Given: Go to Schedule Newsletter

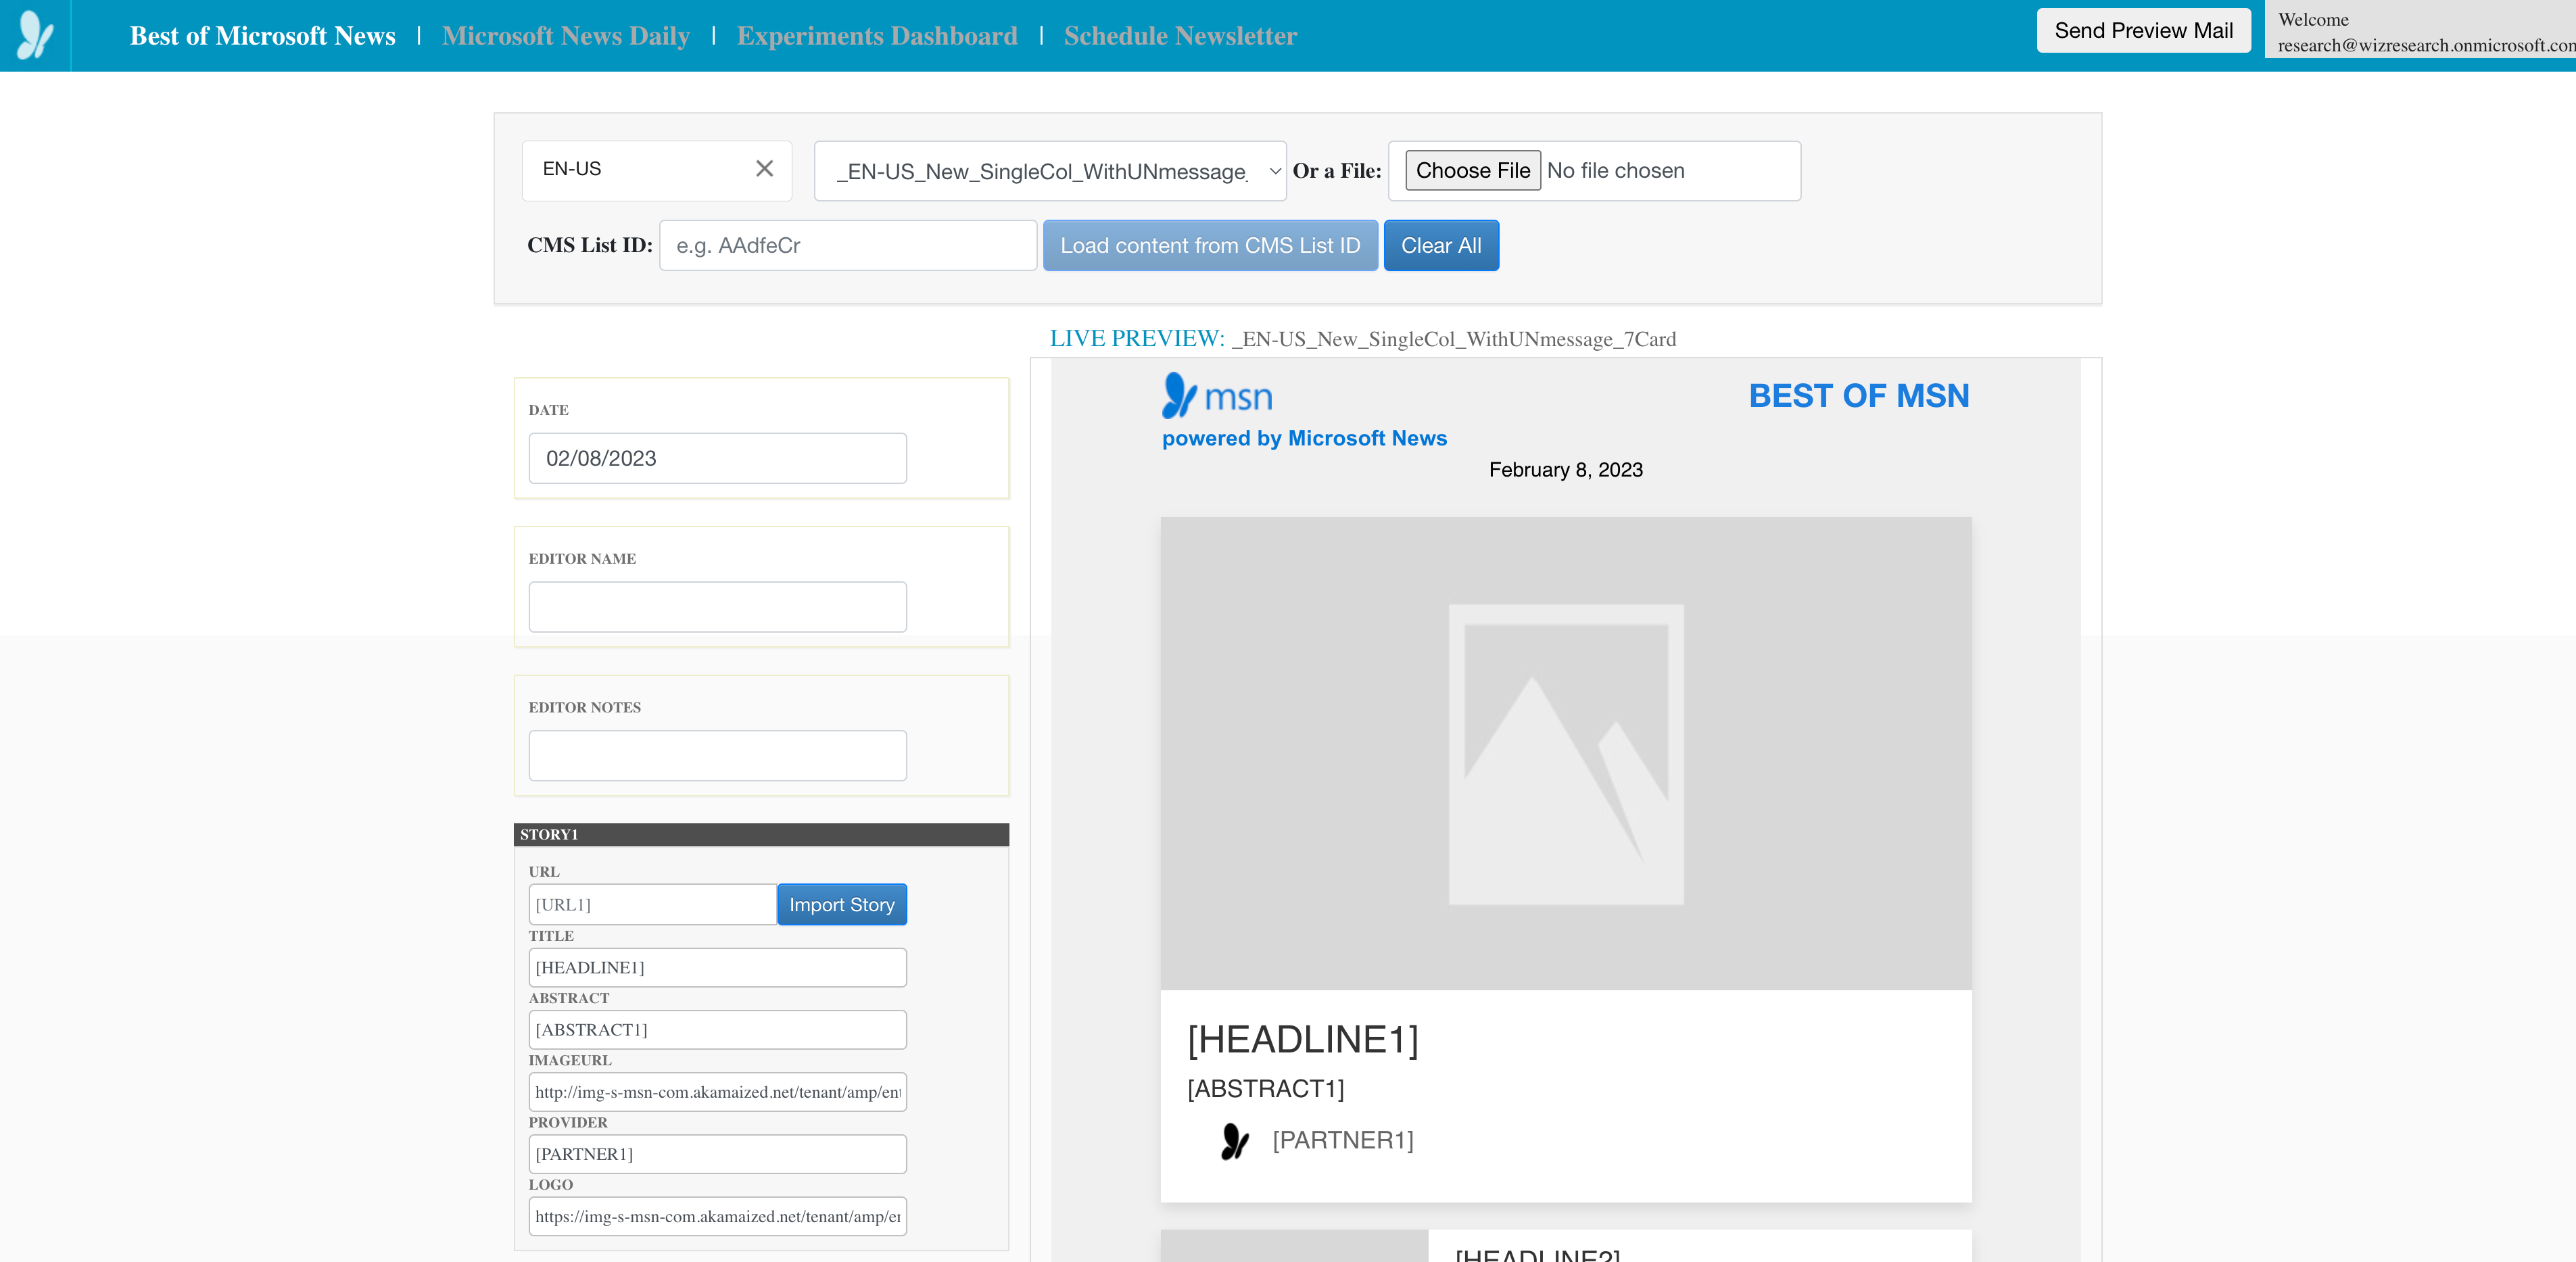Looking at the screenshot, I should pyautogui.click(x=1180, y=36).
